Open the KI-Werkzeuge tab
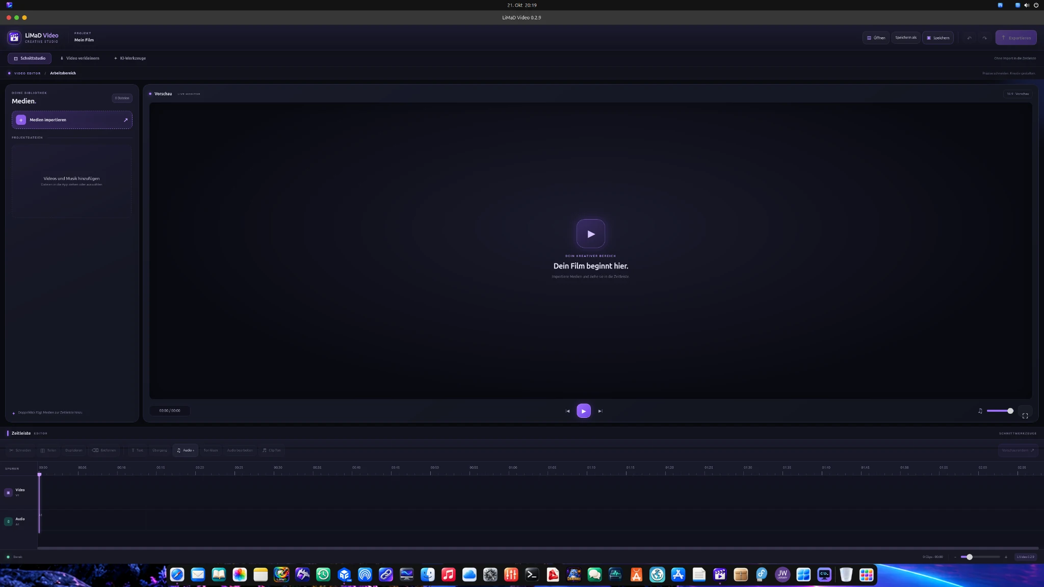 pyautogui.click(x=130, y=58)
